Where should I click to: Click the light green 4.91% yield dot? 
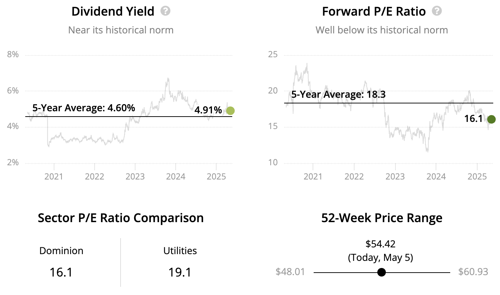[x=230, y=111]
